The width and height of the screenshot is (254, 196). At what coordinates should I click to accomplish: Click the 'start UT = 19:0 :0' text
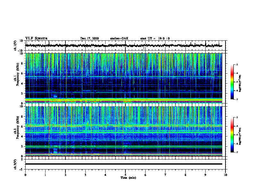(x=155, y=38)
